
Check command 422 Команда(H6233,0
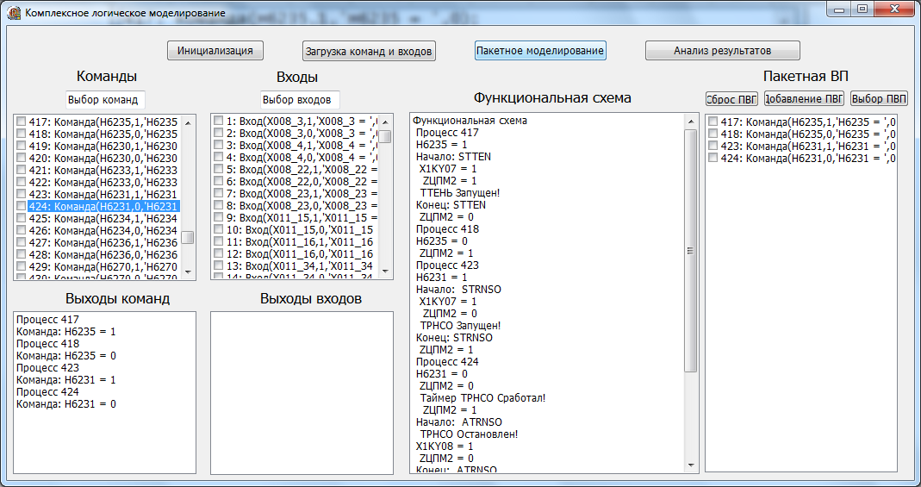click(x=22, y=182)
